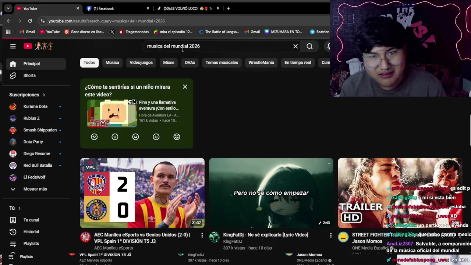Select the slightly happy face rating
This screenshot has height=265, width=471.
(156, 137)
